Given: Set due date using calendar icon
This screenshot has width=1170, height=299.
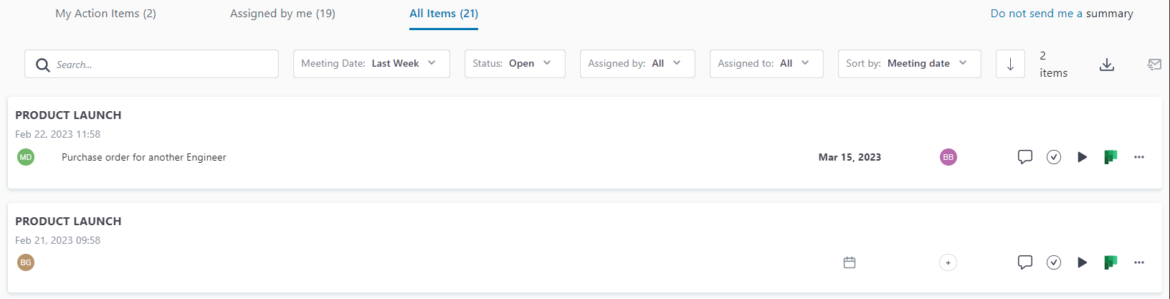Looking at the screenshot, I should click(x=850, y=262).
